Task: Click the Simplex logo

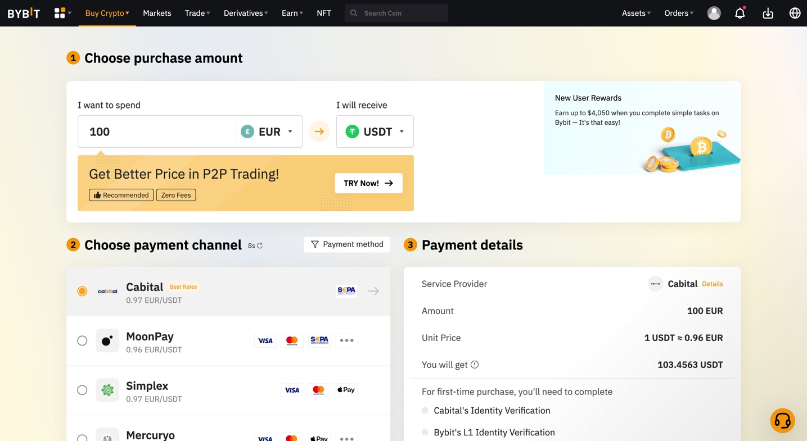Action: point(107,390)
